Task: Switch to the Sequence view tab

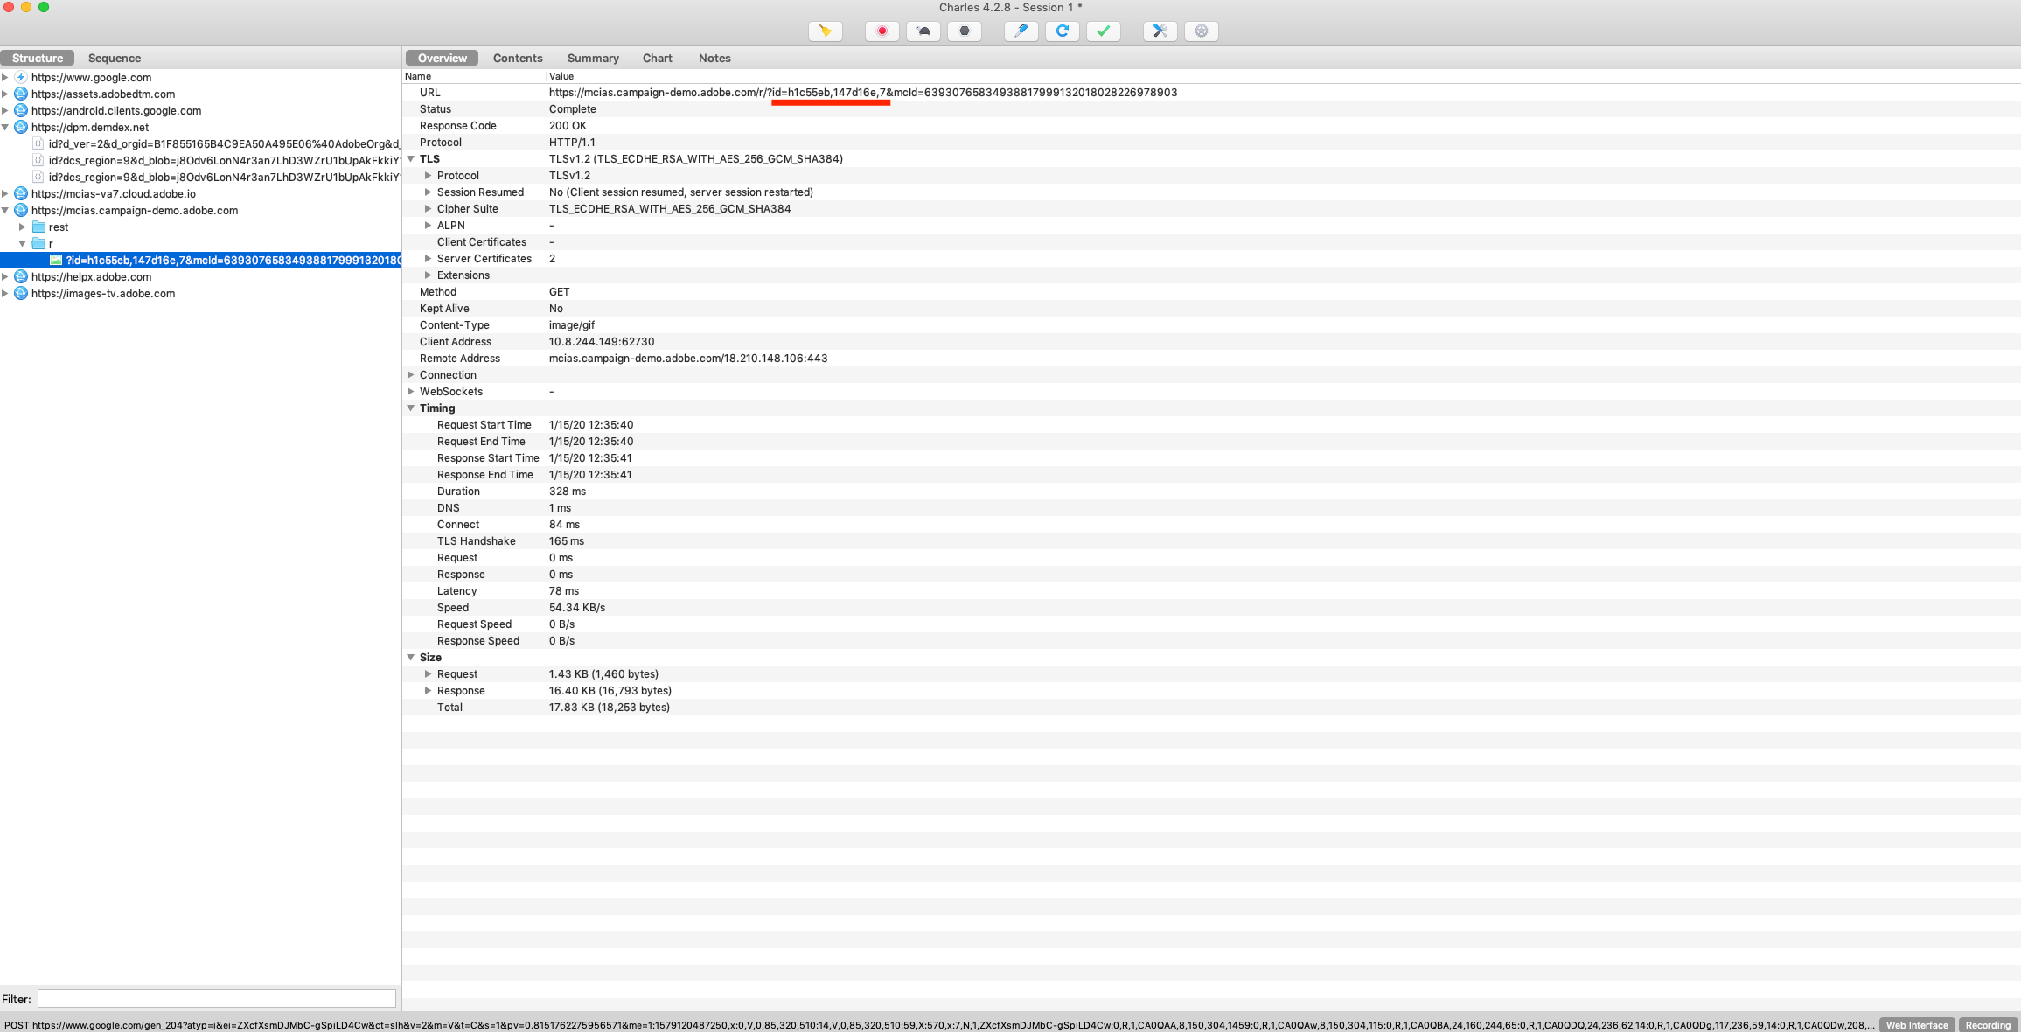Action: click(x=115, y=58)
